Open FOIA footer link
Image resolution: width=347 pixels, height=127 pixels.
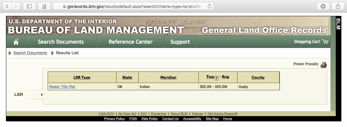point(133,119)
